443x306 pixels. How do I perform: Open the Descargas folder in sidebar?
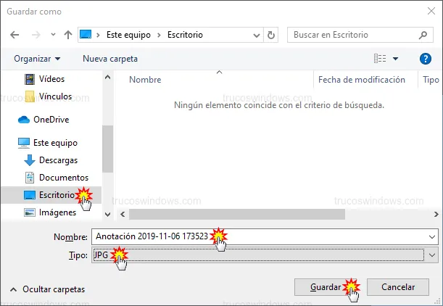tap(58, 160)
